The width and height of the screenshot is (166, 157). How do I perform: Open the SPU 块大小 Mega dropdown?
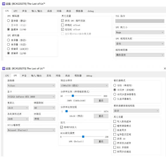pos(140,32)
